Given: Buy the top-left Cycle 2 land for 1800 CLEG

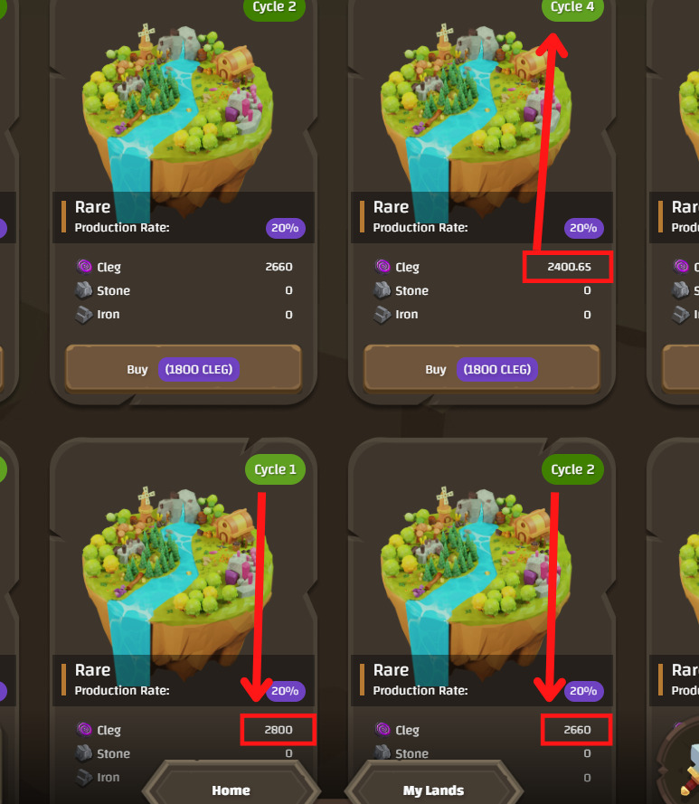Looking at the screenshot, I should pos(183,369).
